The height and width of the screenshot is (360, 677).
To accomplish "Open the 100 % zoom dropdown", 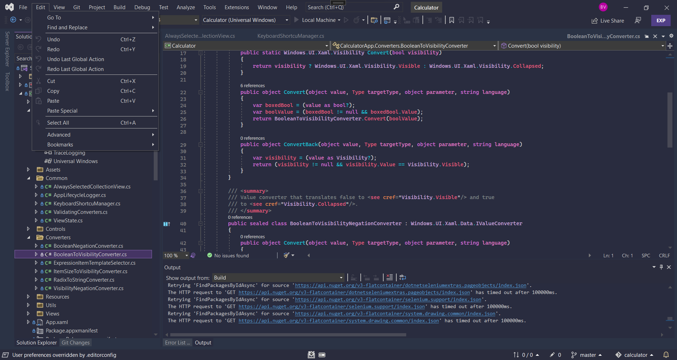I will coord(176,256).
